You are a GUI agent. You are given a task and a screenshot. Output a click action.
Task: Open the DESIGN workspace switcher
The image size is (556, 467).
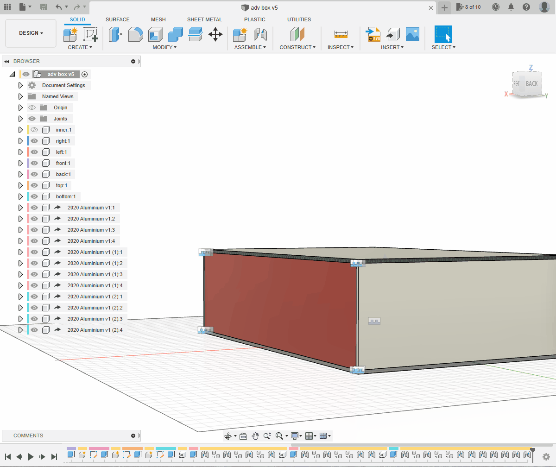31,33
